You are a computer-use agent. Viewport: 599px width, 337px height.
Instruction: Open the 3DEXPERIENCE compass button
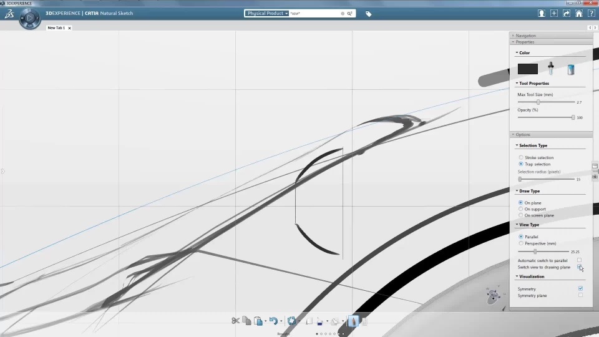click(x=30, y=18)
